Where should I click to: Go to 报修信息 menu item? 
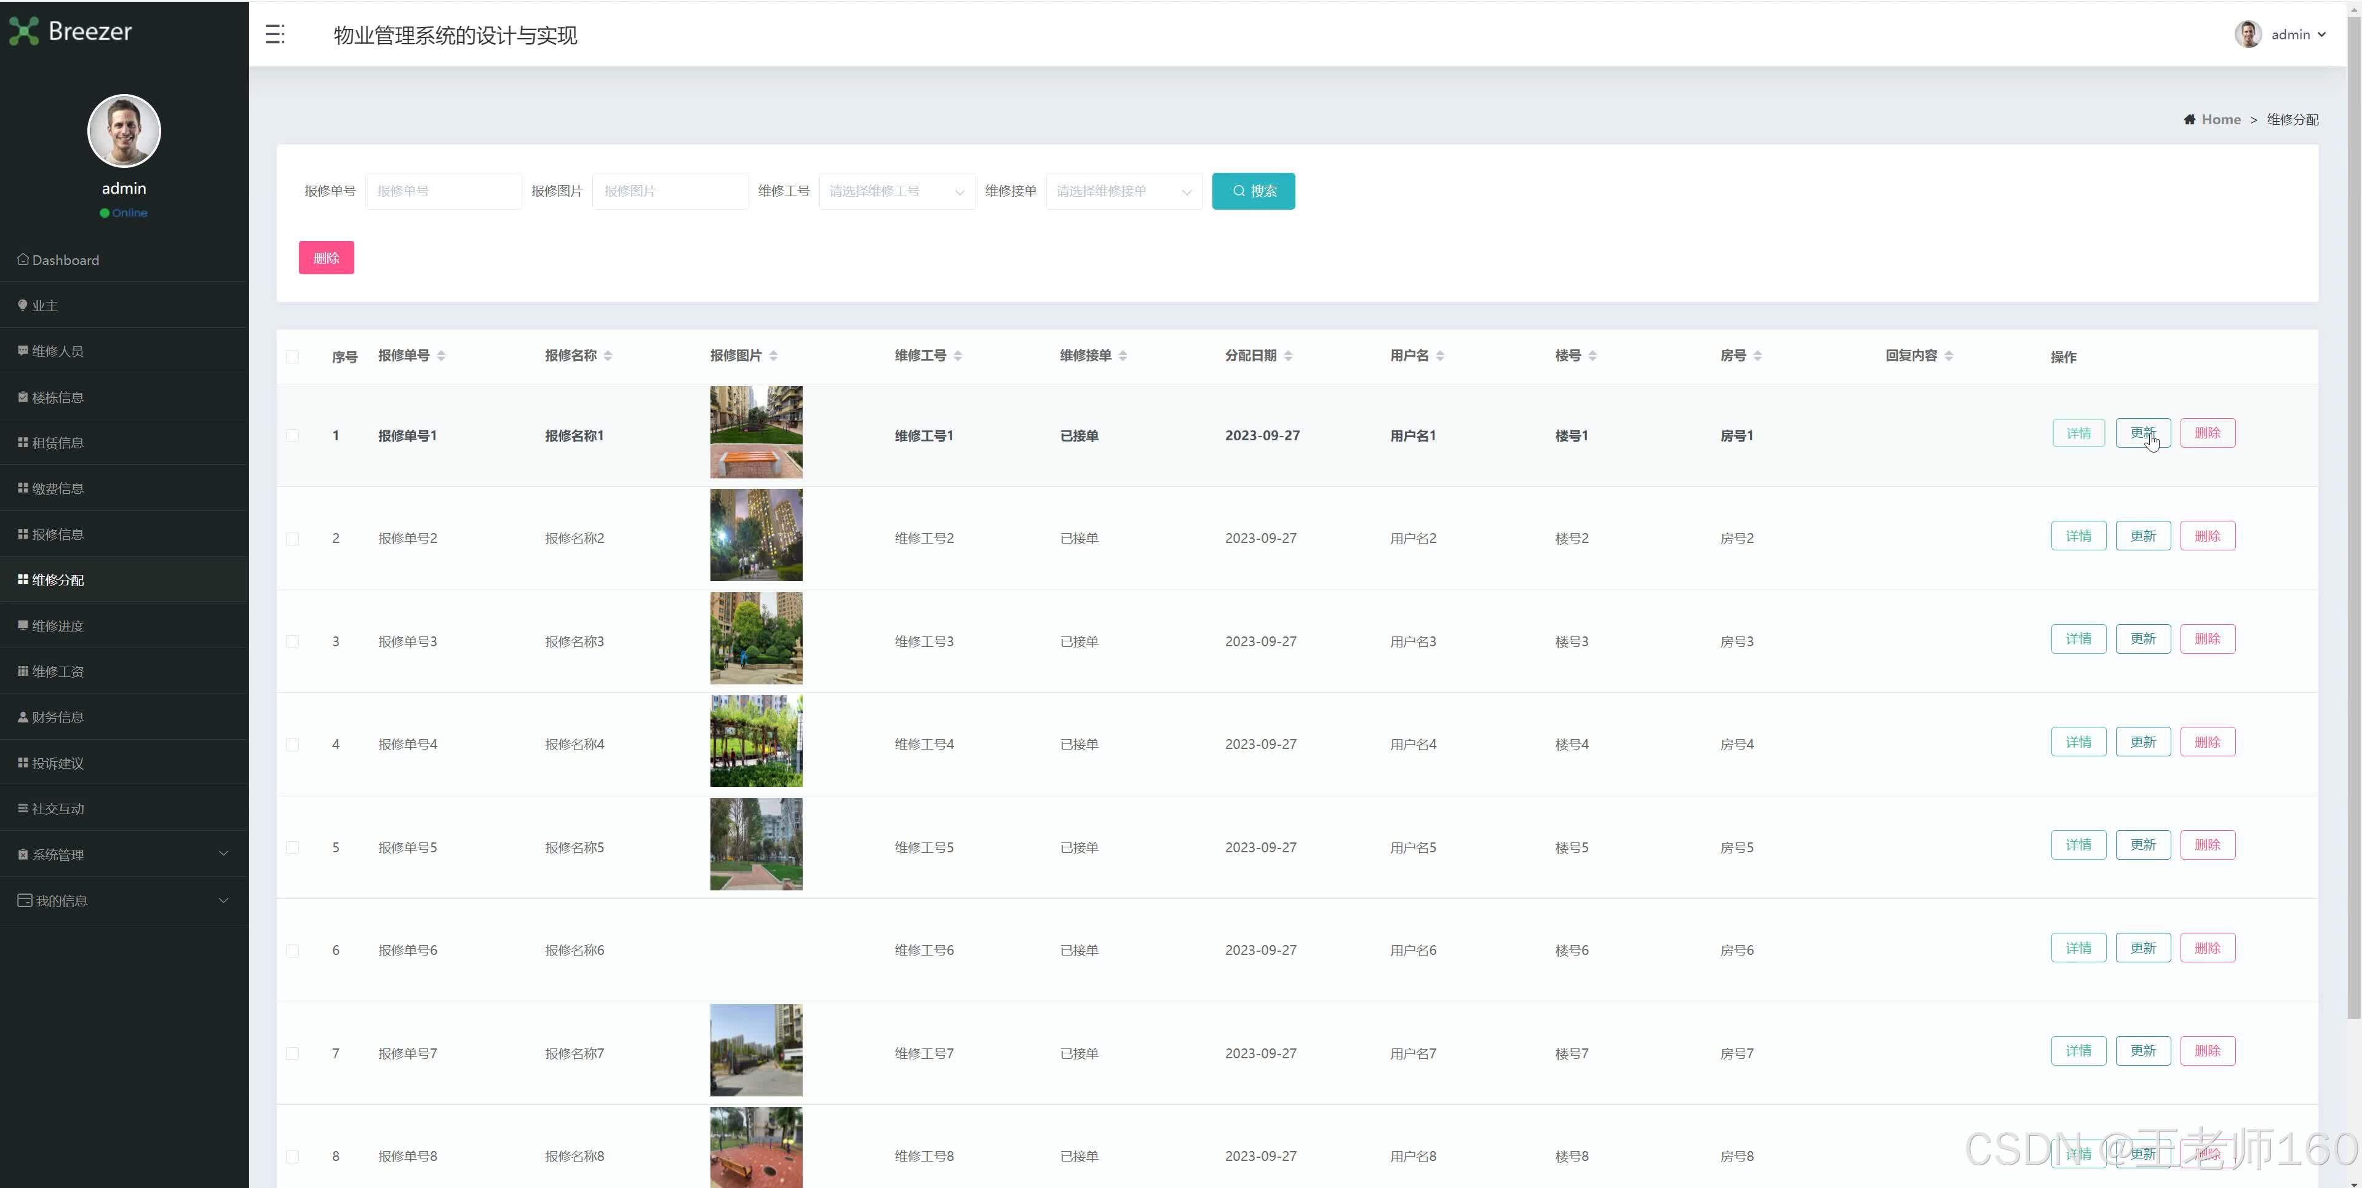(x=58, y=534)
